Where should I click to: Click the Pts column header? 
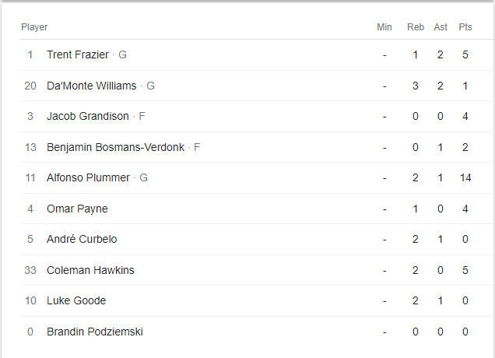pos(465,27)
